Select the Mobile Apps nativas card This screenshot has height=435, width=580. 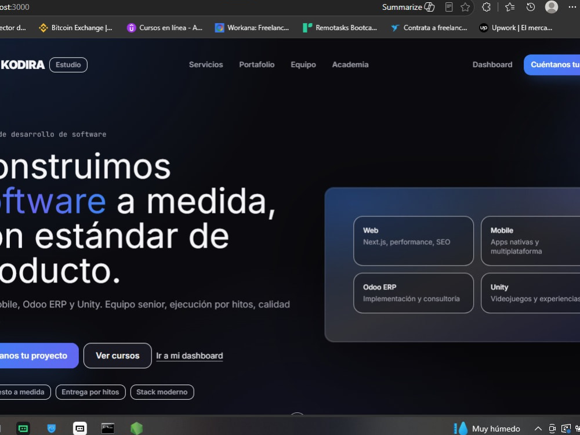coord(531,241)
